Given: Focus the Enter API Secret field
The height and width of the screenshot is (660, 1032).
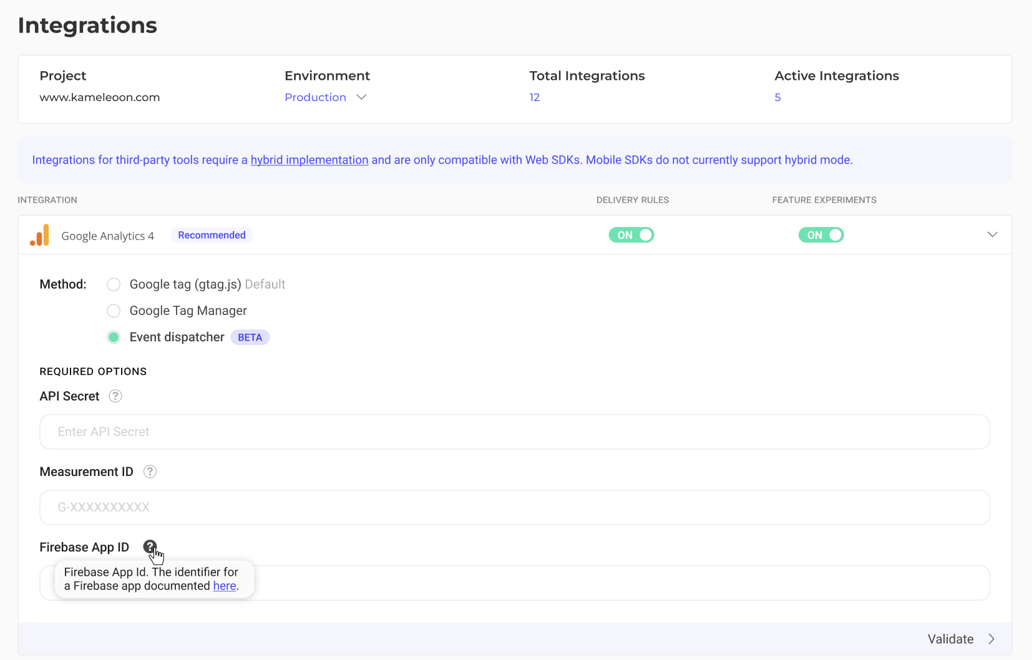Looking at the screenshot, I should point(515,432).
